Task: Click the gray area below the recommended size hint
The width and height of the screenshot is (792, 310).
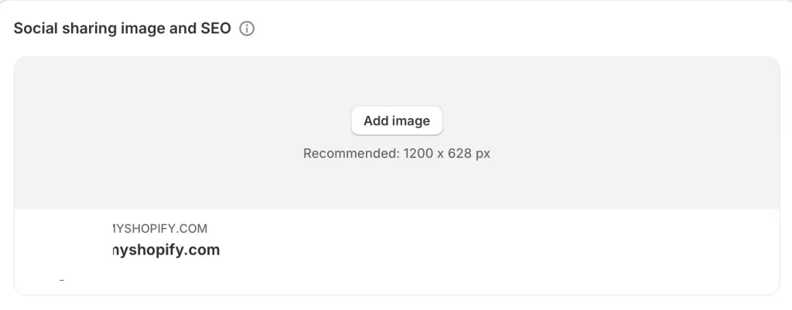Action: (397, 186)
